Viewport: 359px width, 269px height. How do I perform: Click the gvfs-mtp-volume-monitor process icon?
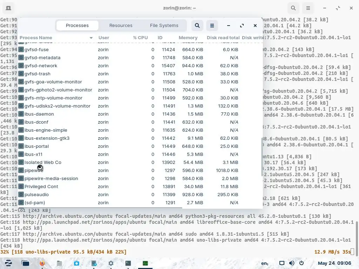[x=21, y=98]
